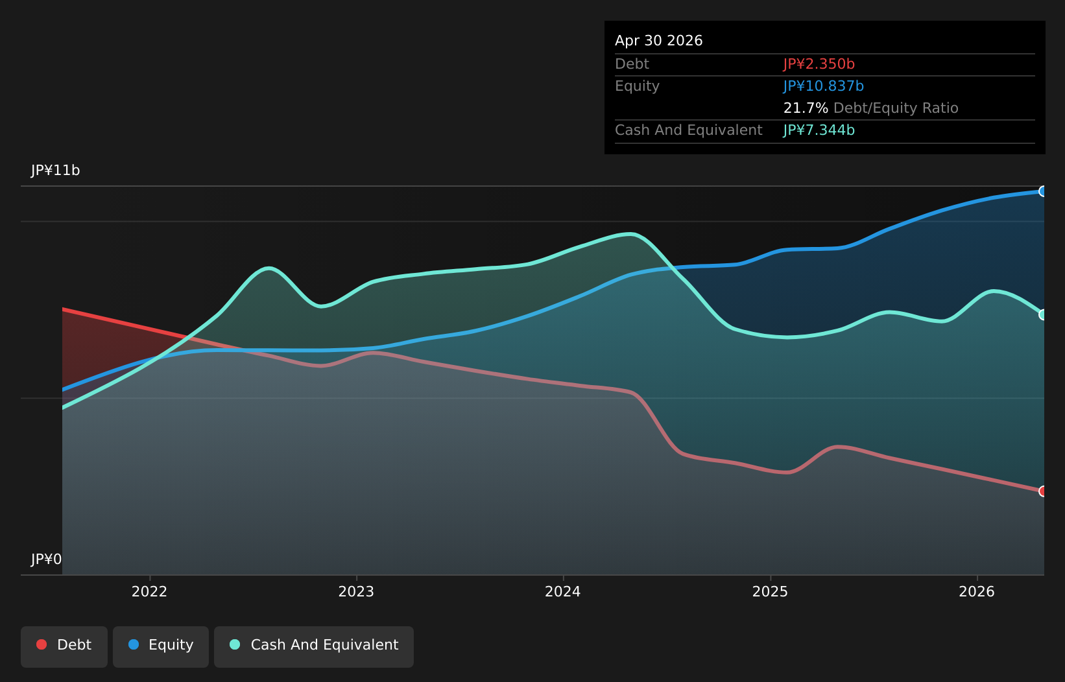The width and height of the screenshot is (1065, 682).
Task: Select the Debt endpoint marker on chart
Action: point(1043,491)
